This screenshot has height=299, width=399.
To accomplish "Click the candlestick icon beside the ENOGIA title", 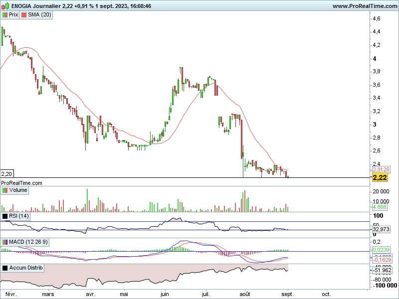I will (x=5, y=5).
